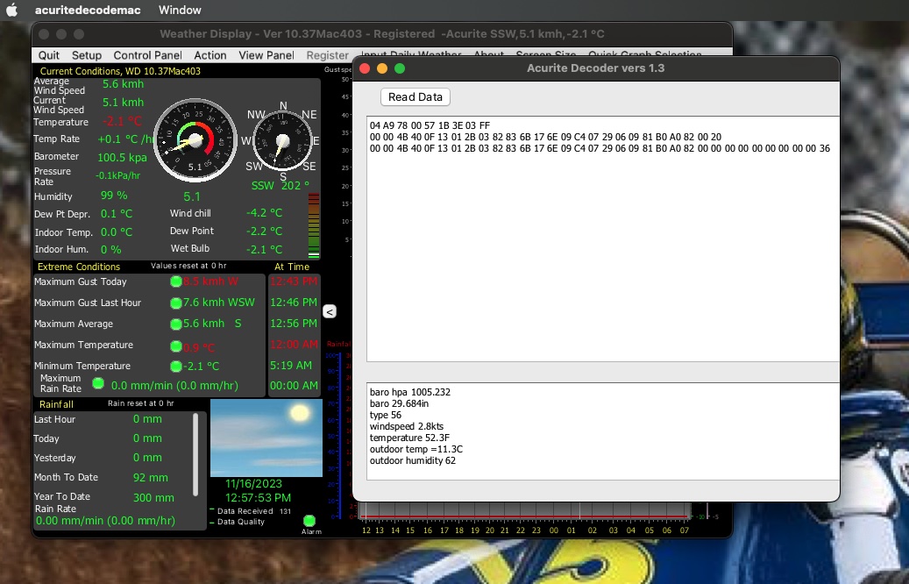Viewport: 909px width, 584px height.
Task: Click the greyed Register menu item
Action: point(328,55)
